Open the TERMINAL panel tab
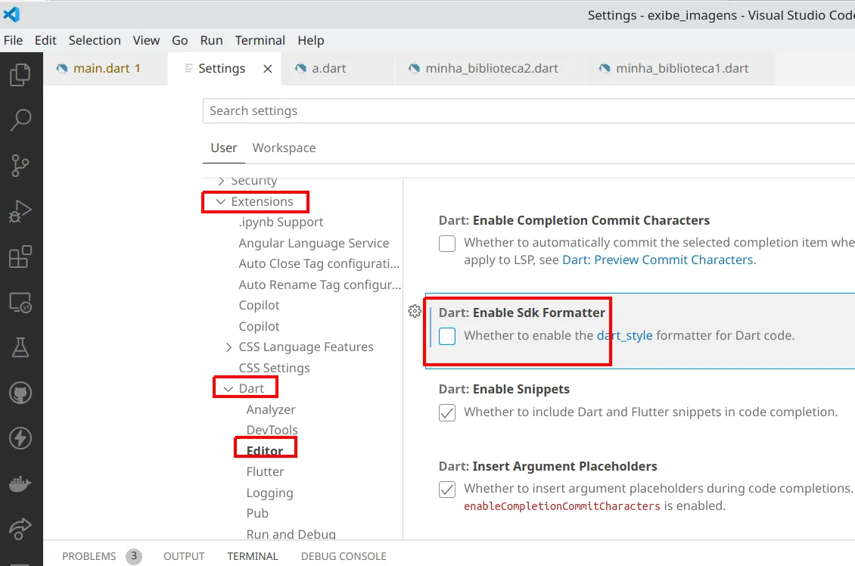855x566 pixels. pos(253,556)
